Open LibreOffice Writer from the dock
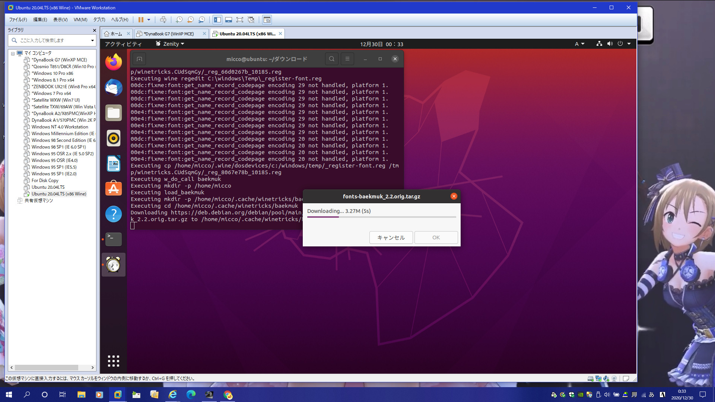The image size is (715, 402). click(114, 163)
